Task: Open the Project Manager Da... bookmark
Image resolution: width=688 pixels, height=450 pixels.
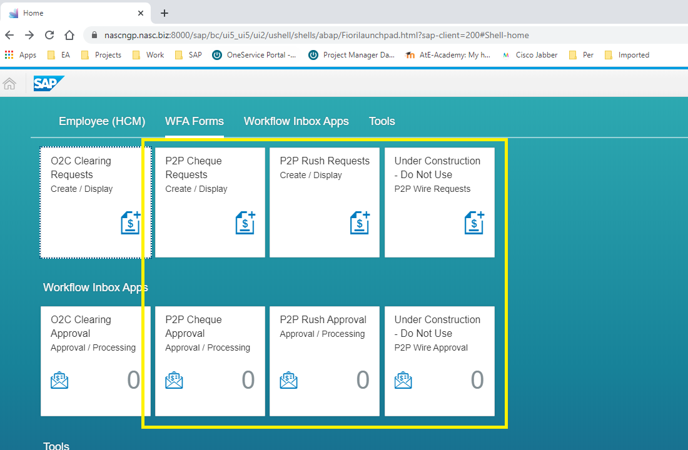Action: [x=352, y=55]
